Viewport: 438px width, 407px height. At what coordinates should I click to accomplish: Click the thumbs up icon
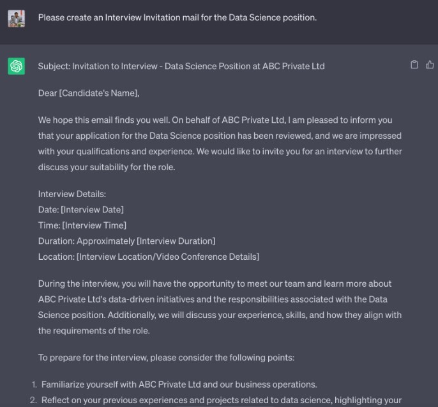tap(430, 65)
